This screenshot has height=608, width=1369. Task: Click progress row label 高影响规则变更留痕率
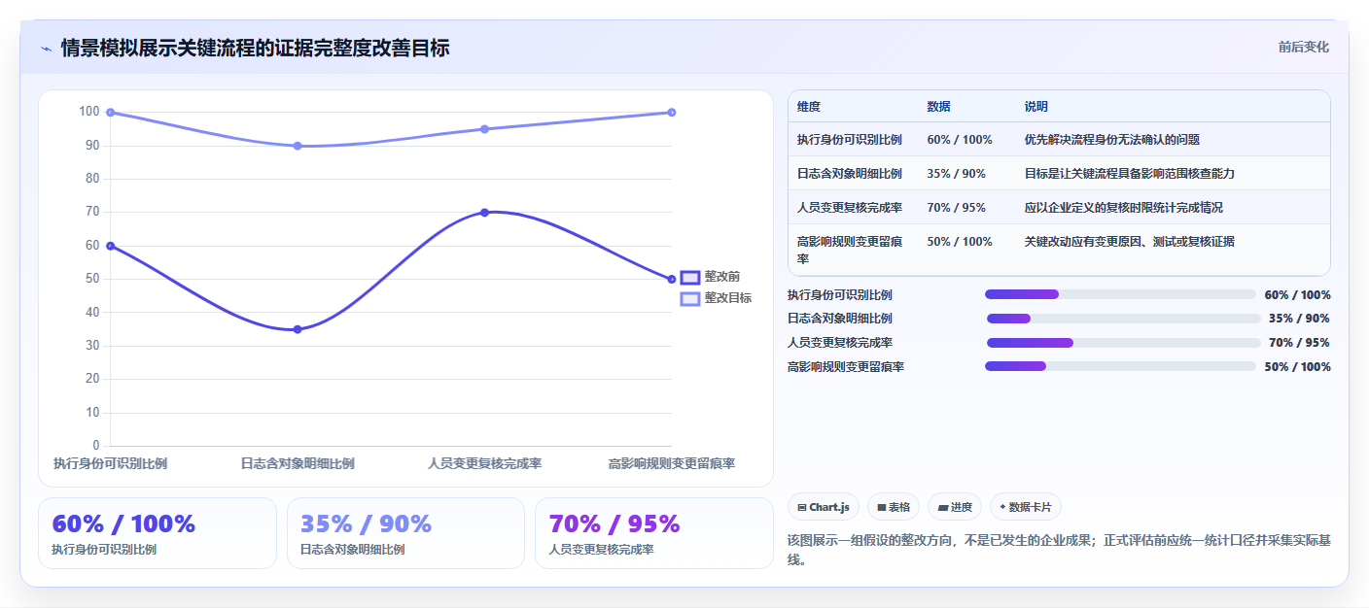coord(846,367)
